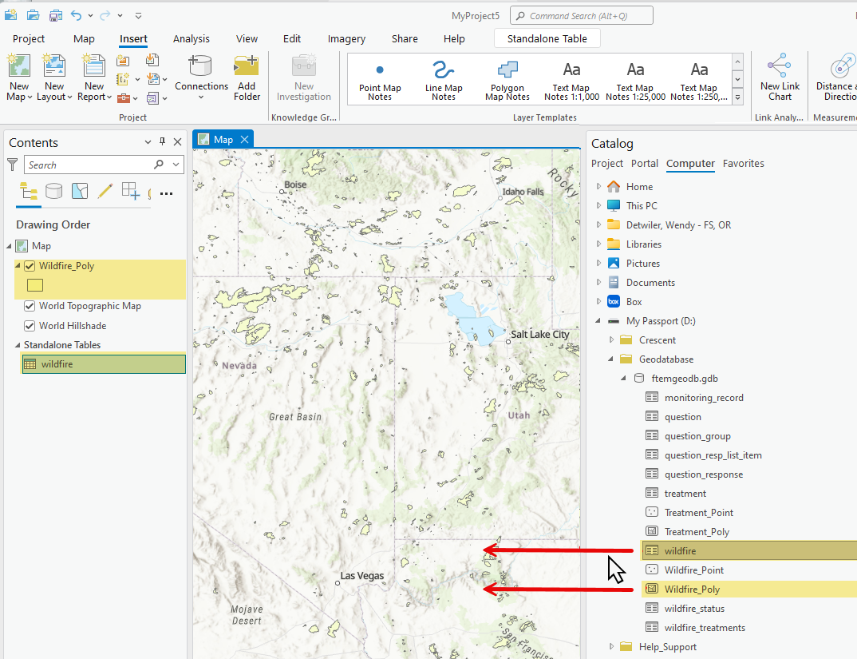Open the Project ribbon tab

29,39
